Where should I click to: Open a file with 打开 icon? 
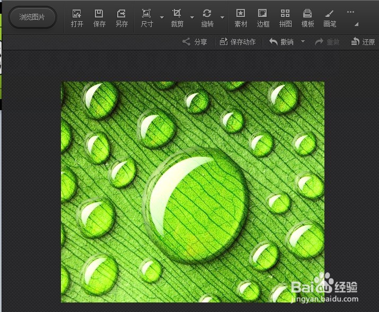point(77,18)
